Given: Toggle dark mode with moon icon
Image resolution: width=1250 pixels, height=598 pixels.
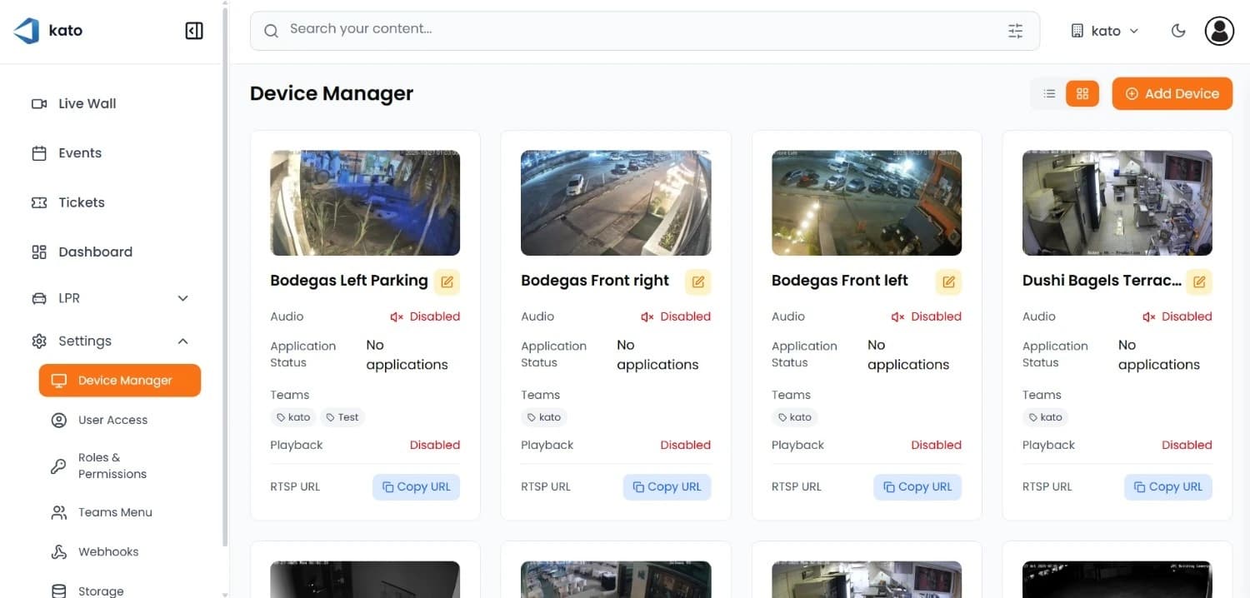Looking at the screenshot, I should coord(1178,31).
